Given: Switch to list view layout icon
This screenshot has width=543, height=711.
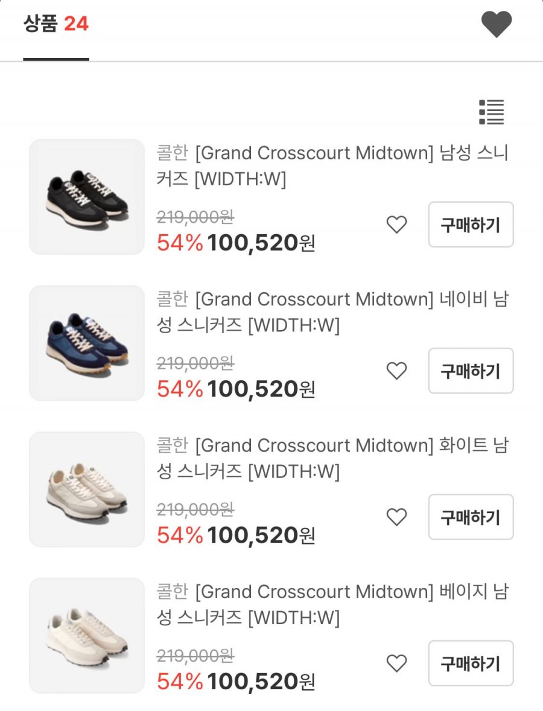Looking at the screenshot, I should (x=491, y=112).
